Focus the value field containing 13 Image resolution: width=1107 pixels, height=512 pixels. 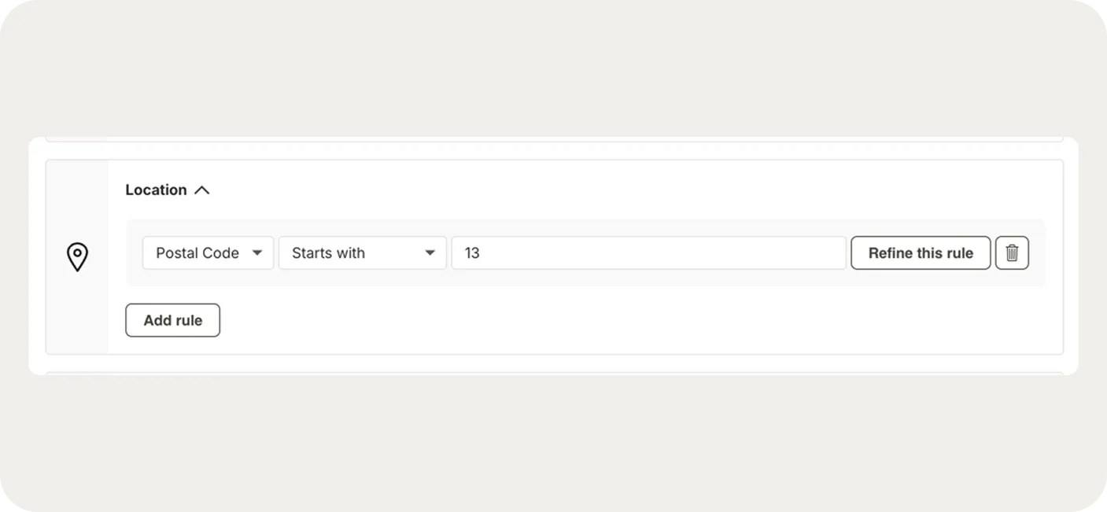(x=648, y=253)
